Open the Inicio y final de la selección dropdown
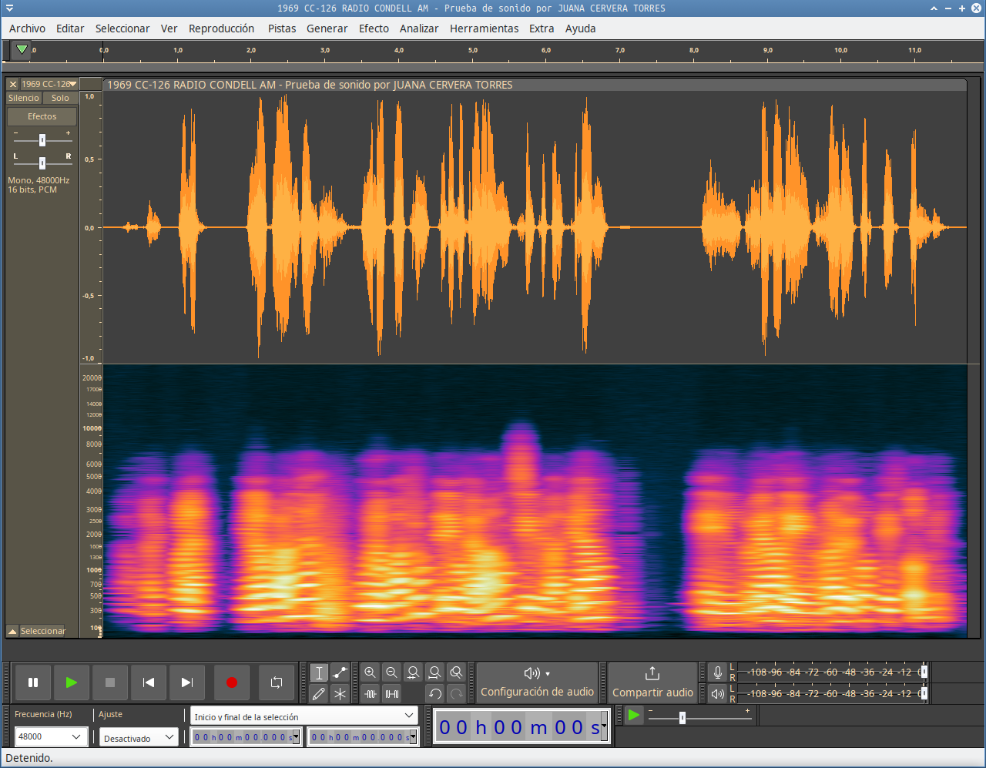The image size is (986, 768). 304,716
